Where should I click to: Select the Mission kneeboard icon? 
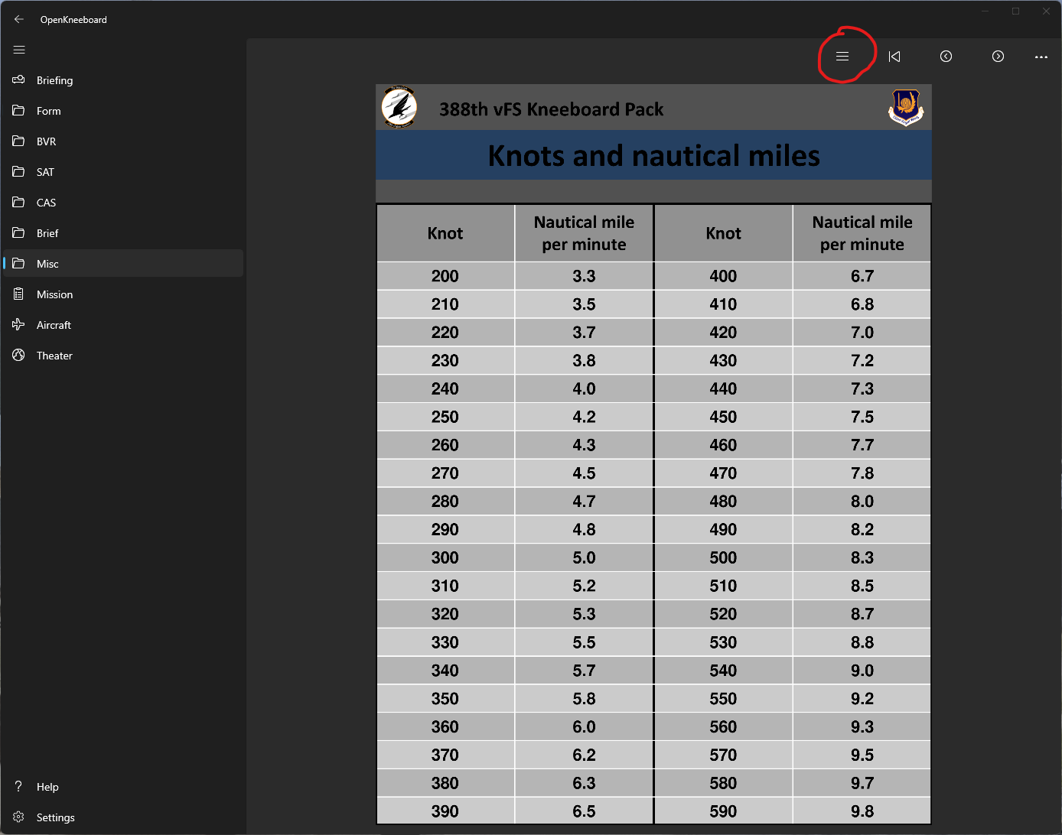click(x=18, y=294)
